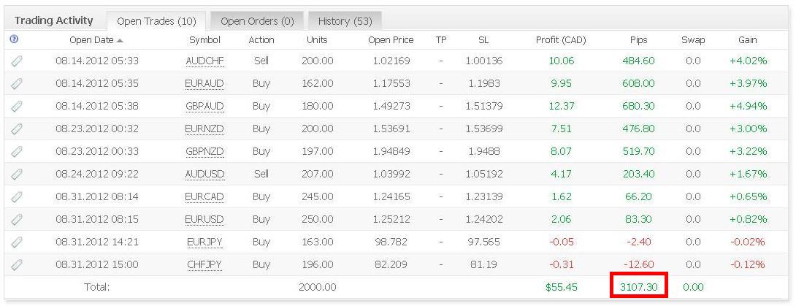
Task: Click the total pips value 3107.30
Action: (639, 287)
